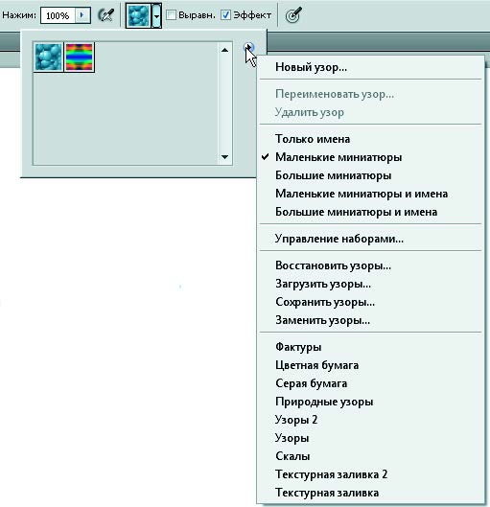This screenshot has width=490, height=507.
Task: Choose Восстановить узоры... menu item
Action: [371, 265]
